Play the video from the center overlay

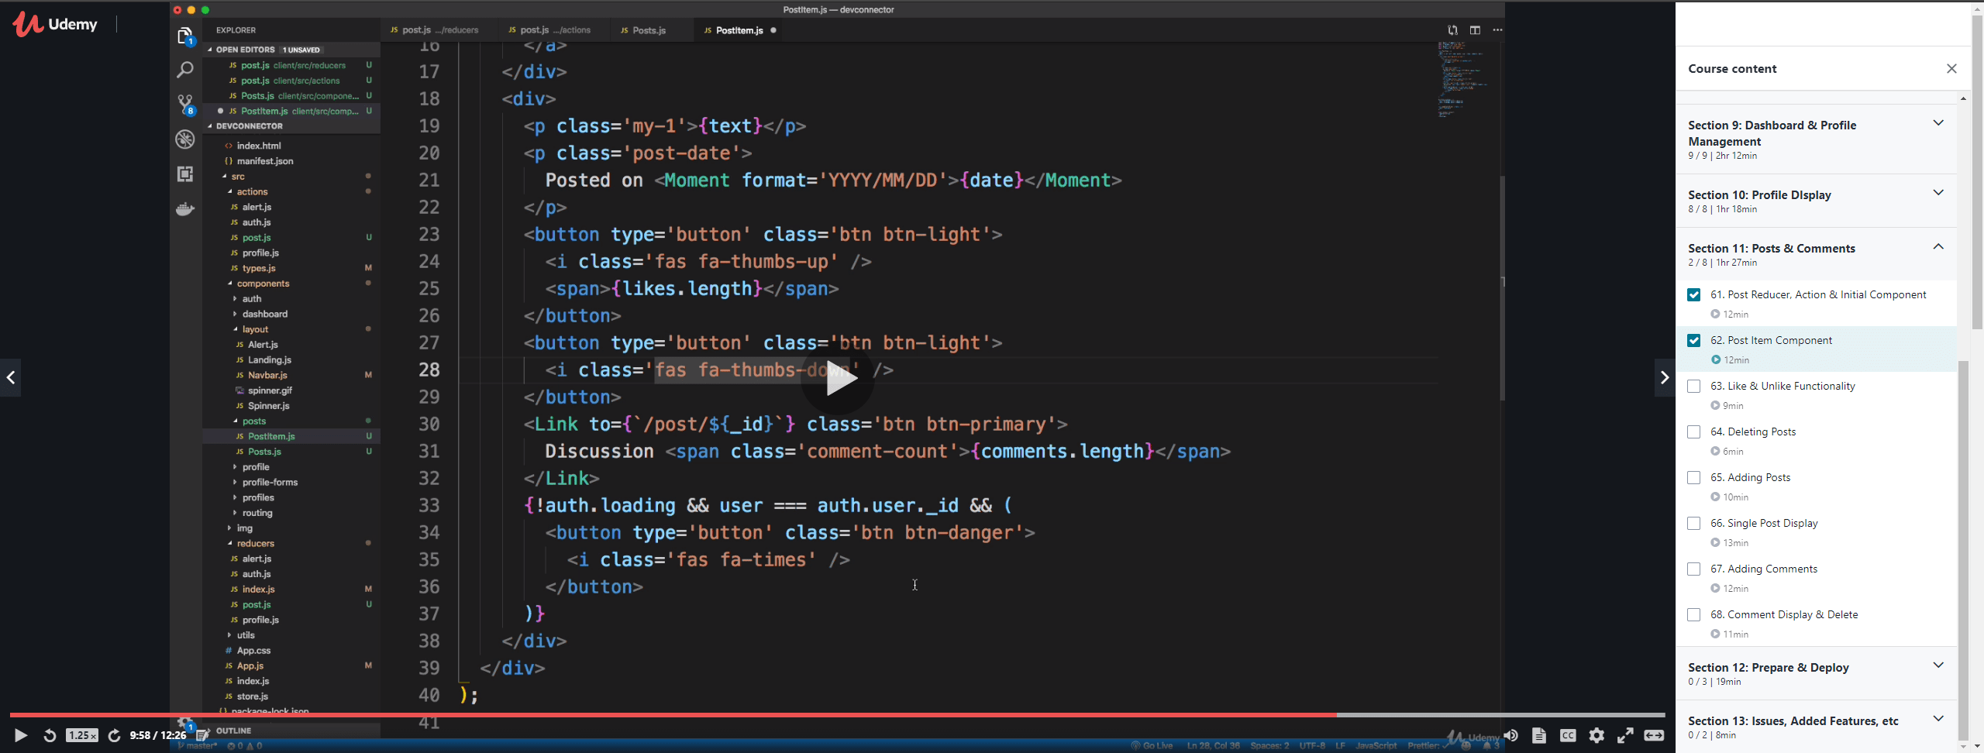(839, 379)
